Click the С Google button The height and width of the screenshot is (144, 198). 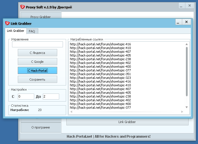tap(37, 62)
